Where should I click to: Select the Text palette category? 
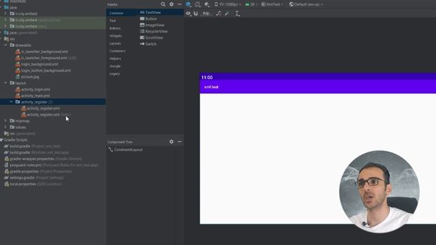click(112, 20)
